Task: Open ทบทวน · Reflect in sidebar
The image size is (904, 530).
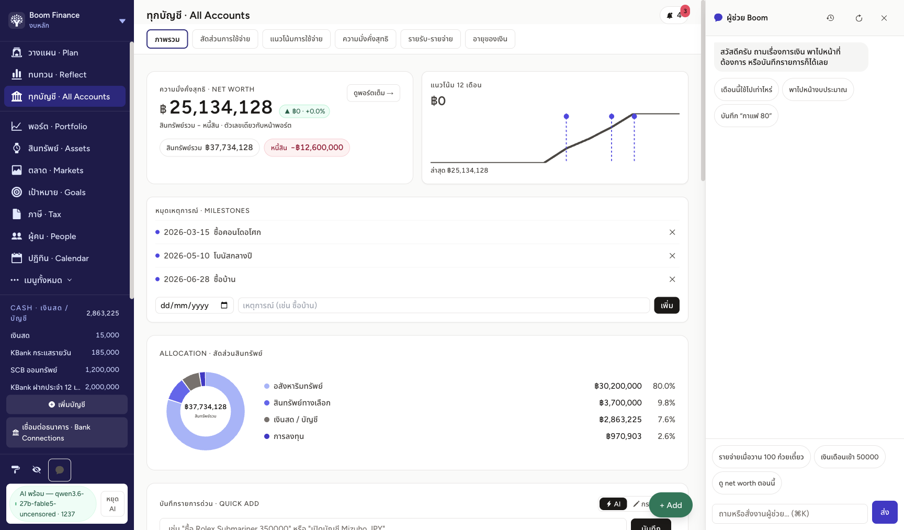Action: tap(65, 74)
